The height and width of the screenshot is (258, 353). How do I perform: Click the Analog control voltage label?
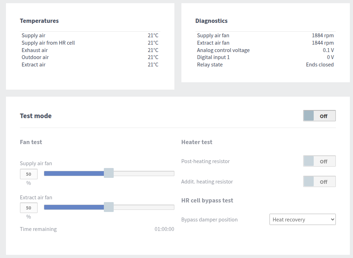click(223, 50)
